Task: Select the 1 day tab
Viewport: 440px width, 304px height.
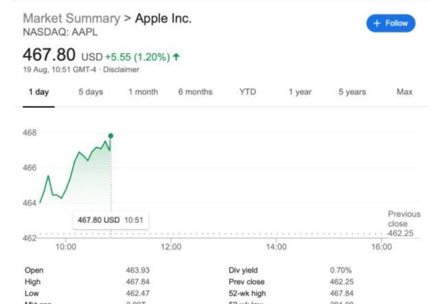Action: 38,92
